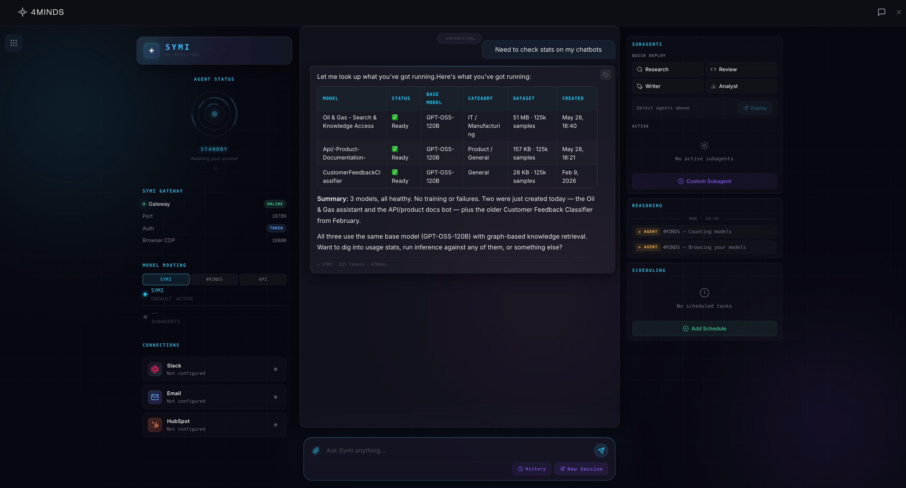Close the panel with X in header

(x=899, y=12)
